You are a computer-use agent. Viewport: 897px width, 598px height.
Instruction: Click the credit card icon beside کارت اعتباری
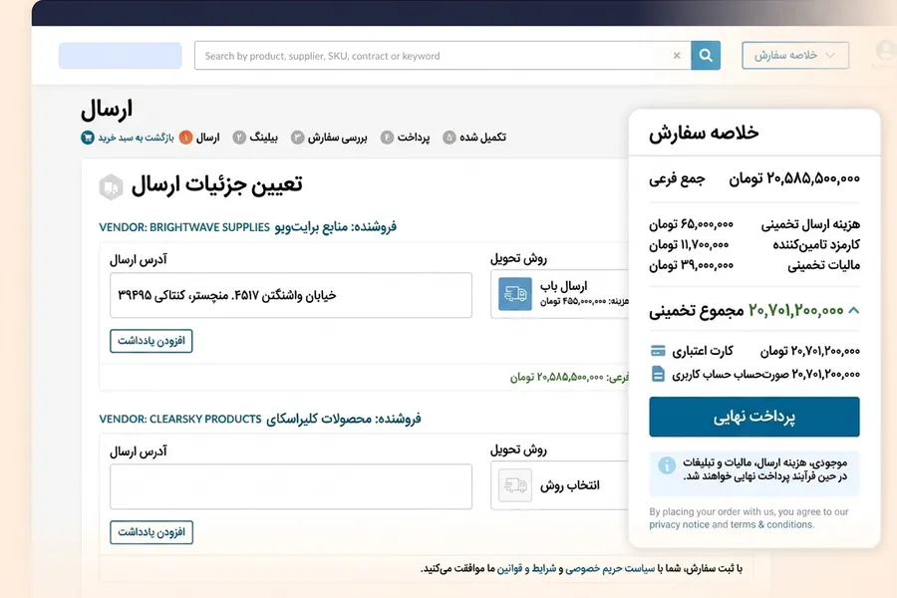[x=658, y=351]
